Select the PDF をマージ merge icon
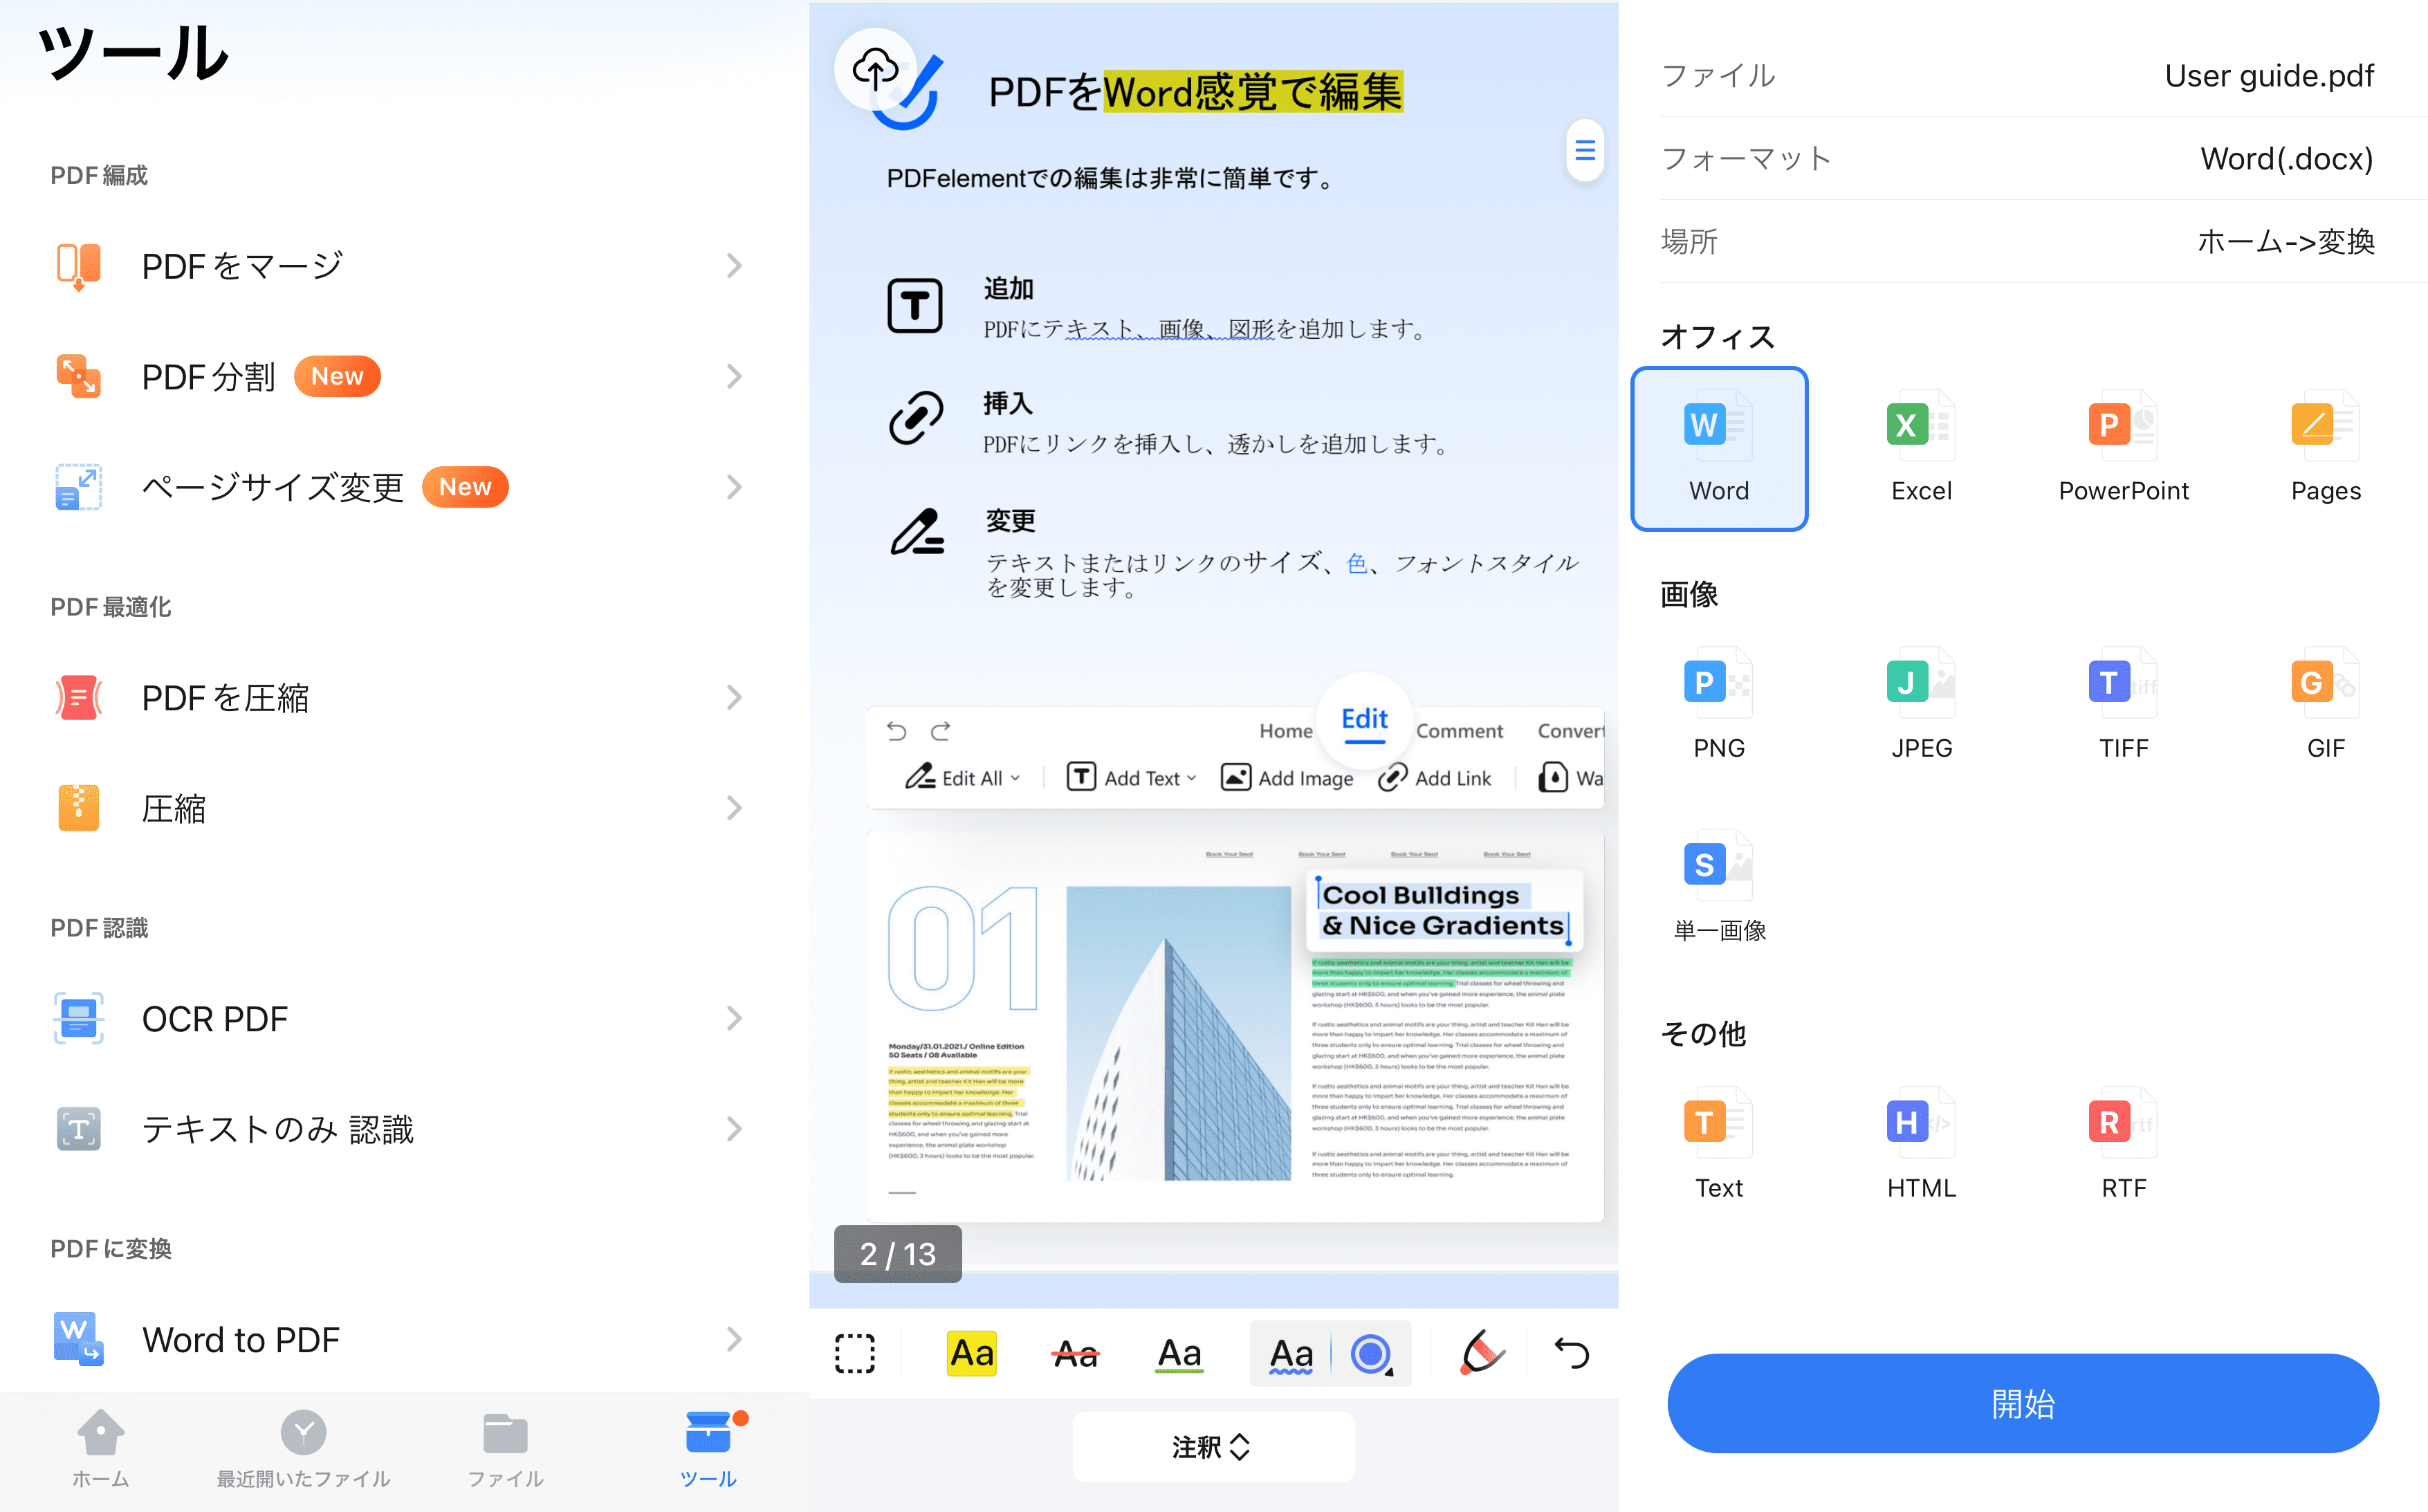This screenshot has width=2428, height=1512. click(80, 265)
